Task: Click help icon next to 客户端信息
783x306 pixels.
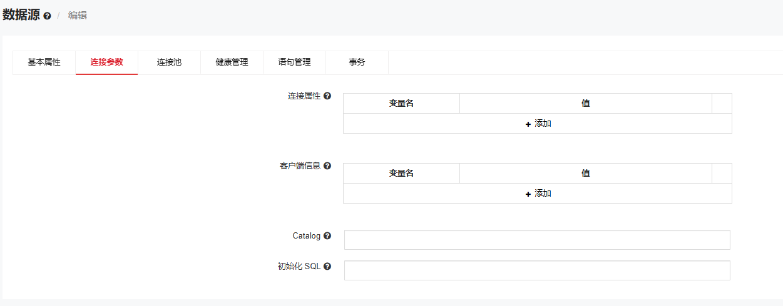Action: [x=327, y=166]
